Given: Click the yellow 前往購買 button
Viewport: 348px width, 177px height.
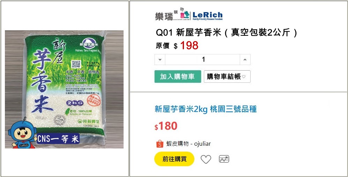Looking at the screenshot, I should 175,159.
